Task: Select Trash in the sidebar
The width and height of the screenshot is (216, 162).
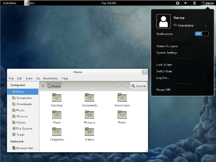Action: pos(21,135)
